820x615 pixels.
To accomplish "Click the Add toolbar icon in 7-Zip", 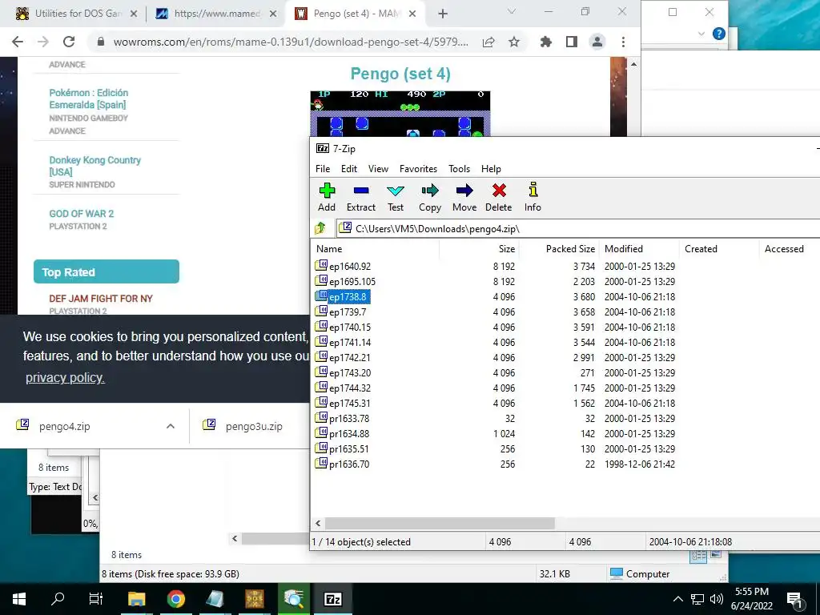I will pyautogui.click(x=327, y=197).
